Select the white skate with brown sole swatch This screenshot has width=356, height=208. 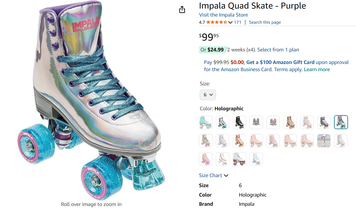(x=240, y=159)
